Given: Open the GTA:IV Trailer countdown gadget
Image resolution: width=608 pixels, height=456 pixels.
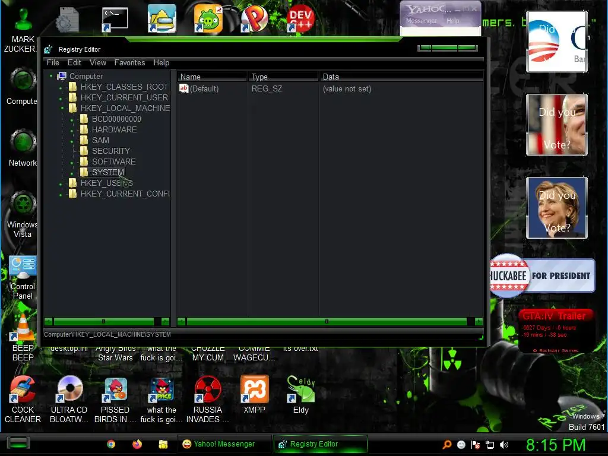Looking at the screenshot, I should click(x=556, y=331).
